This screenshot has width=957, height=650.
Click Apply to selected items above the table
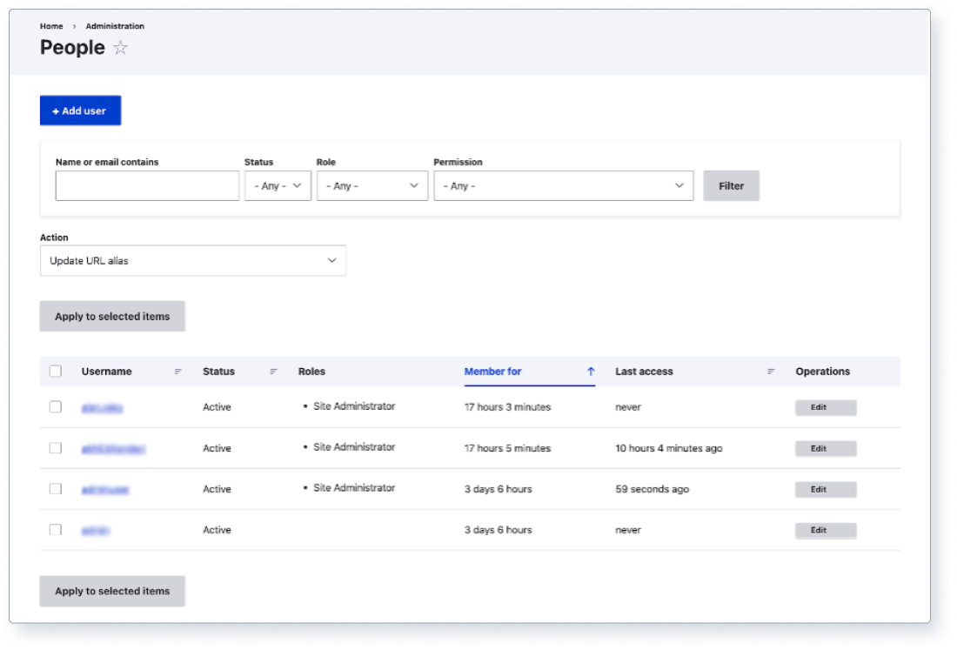(x=111, y=316)
